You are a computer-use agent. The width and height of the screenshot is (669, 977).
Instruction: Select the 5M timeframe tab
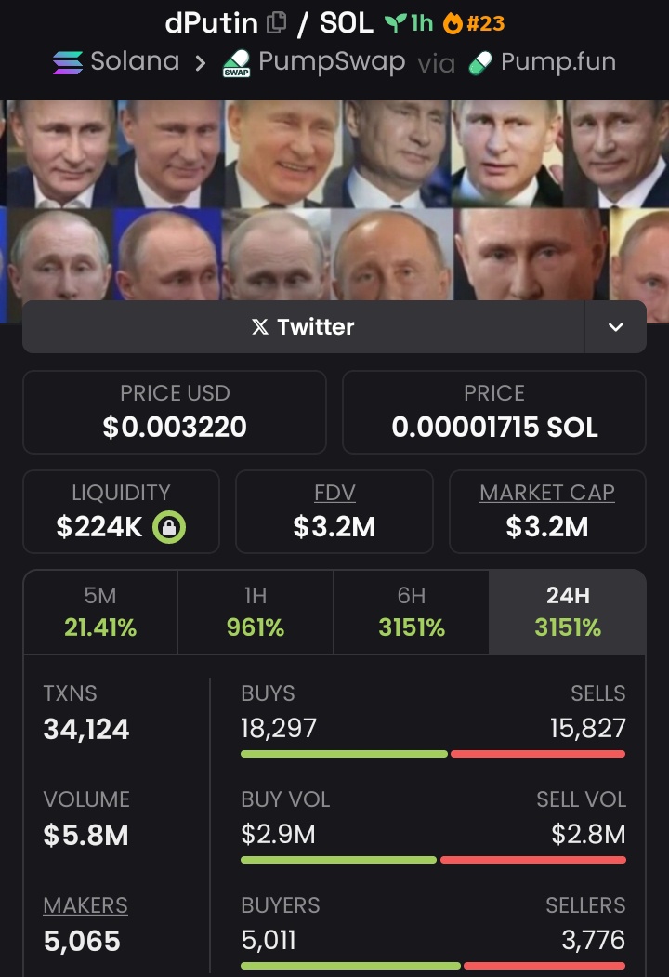click(100, 612)
